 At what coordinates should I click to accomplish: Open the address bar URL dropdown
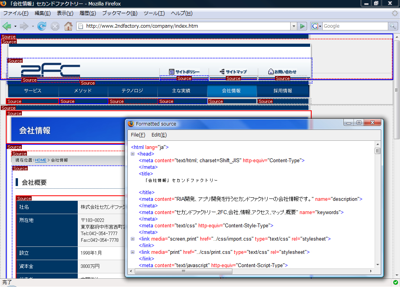point(294,26)
